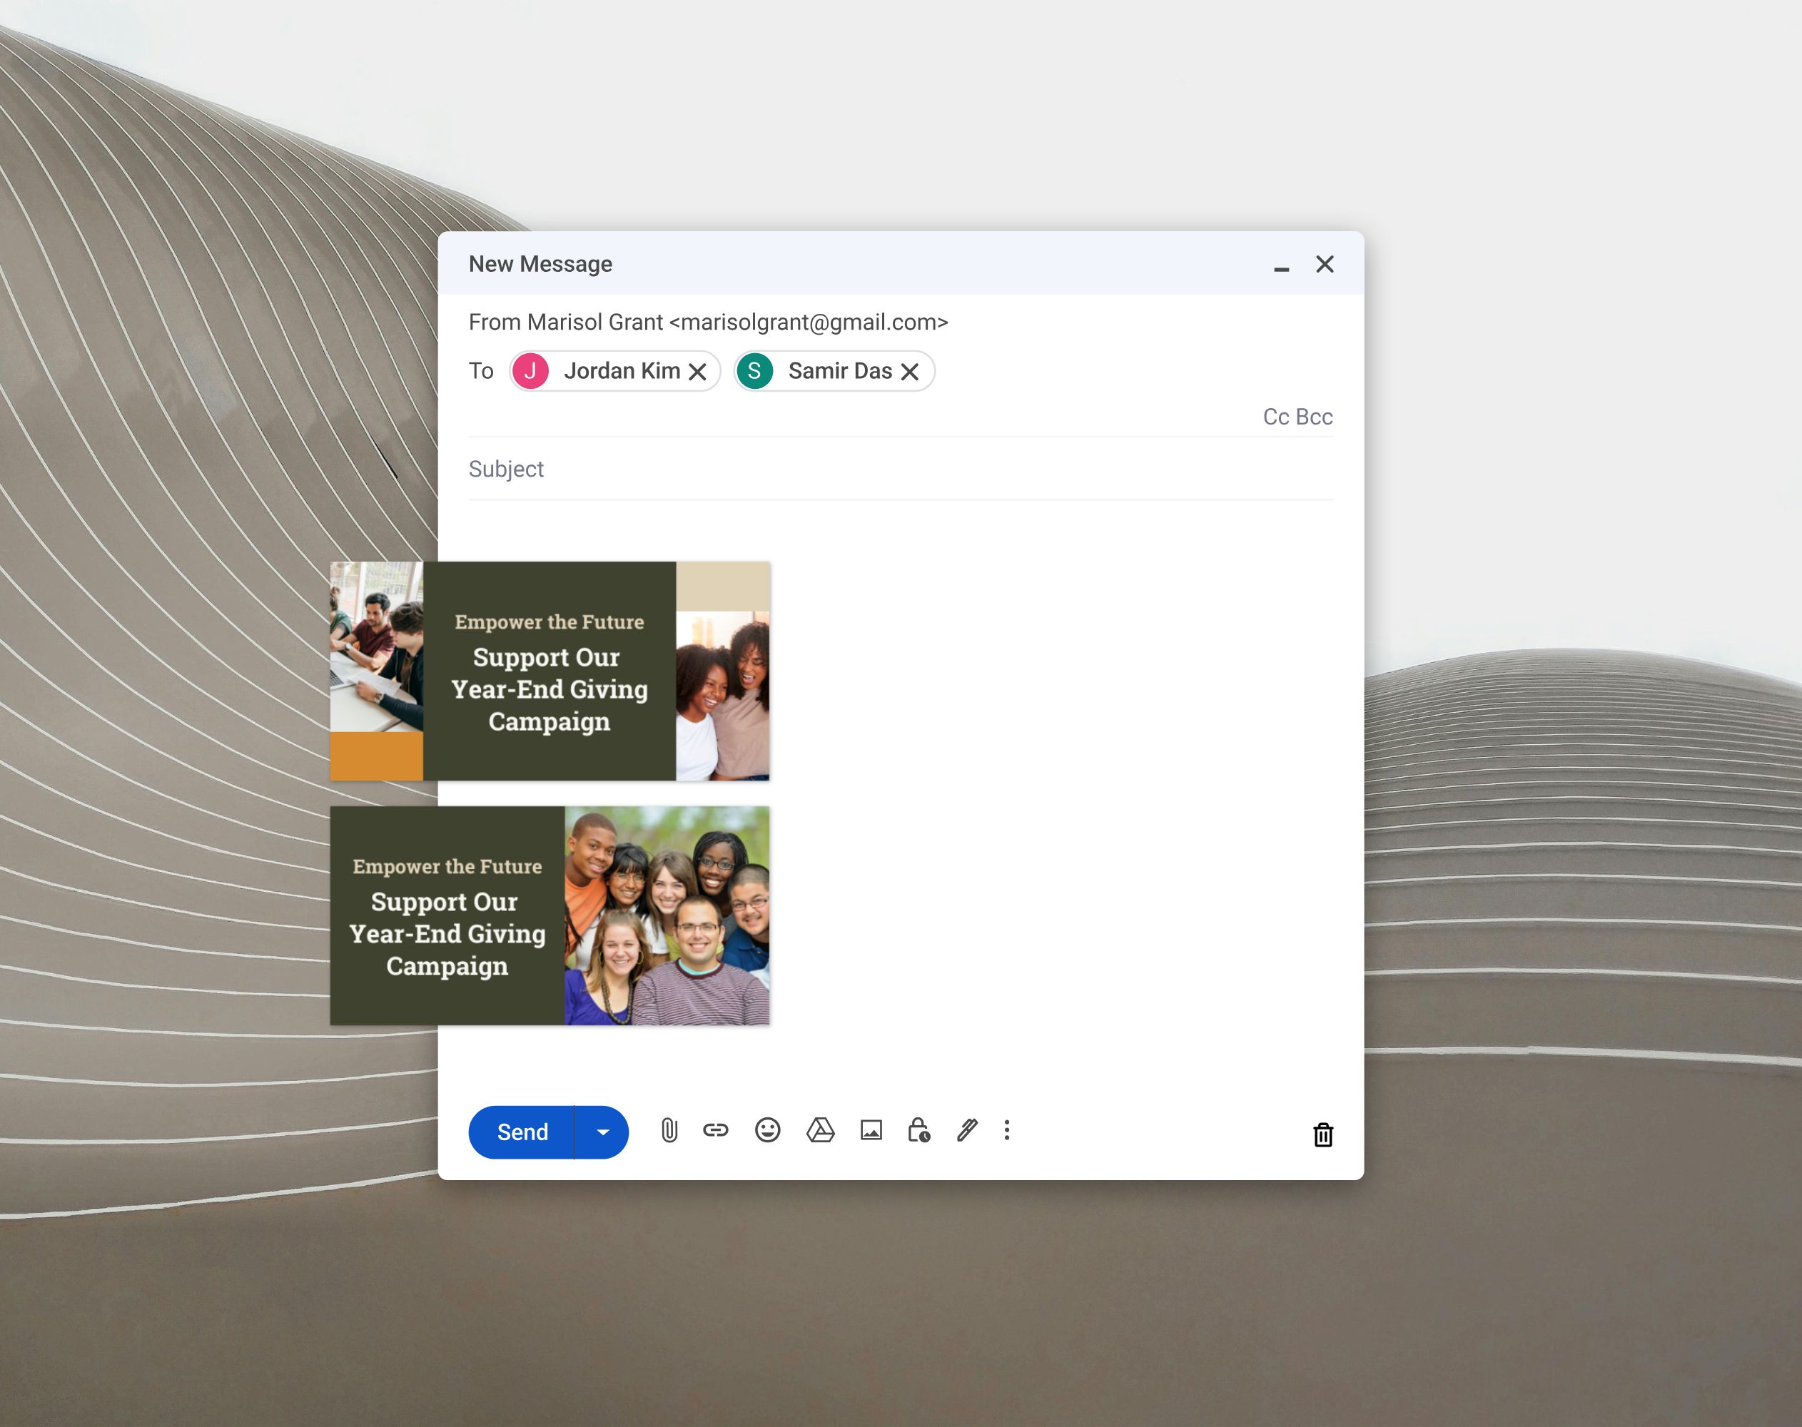Remove Jordan Kim from recipients
The height and width of the screenshot is (1427, 1802).
(x=698, y=372)
